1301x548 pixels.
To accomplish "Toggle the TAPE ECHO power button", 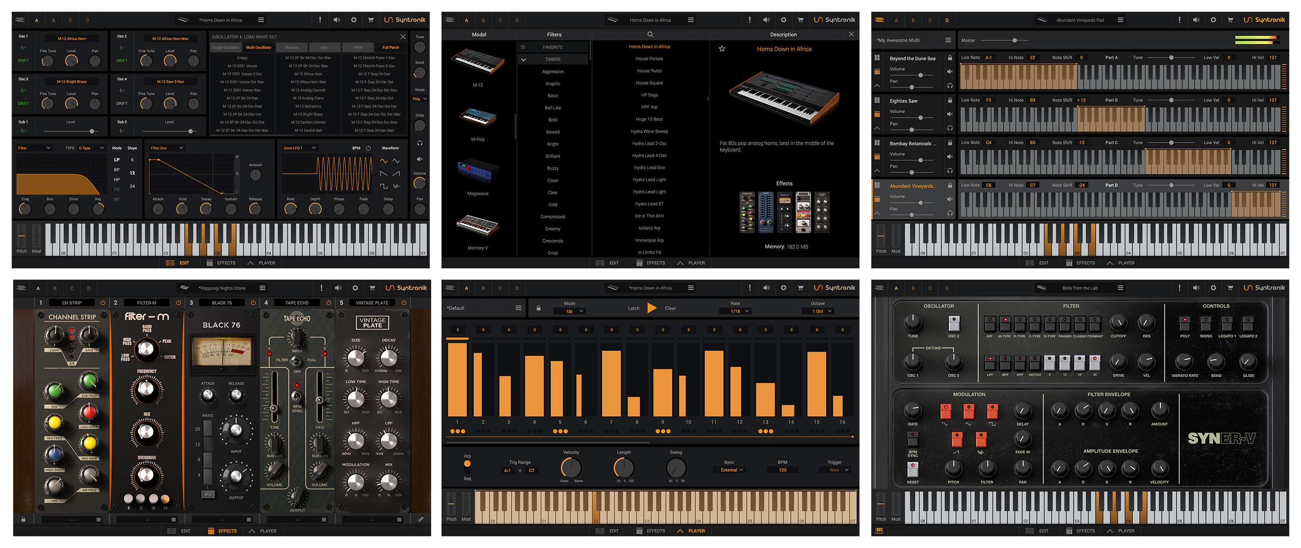I will (x=329, y=303).
